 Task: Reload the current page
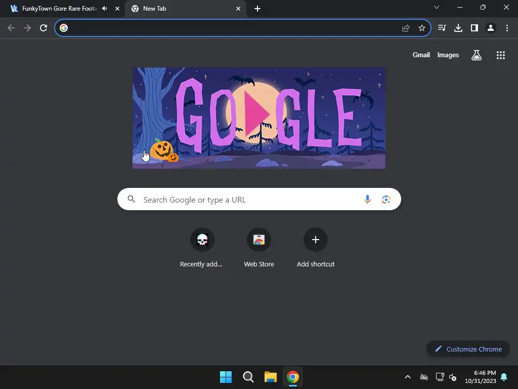pyautogui.click(x=44, y=28)
